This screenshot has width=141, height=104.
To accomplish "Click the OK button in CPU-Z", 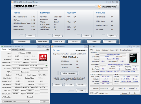I will [135, 93].
